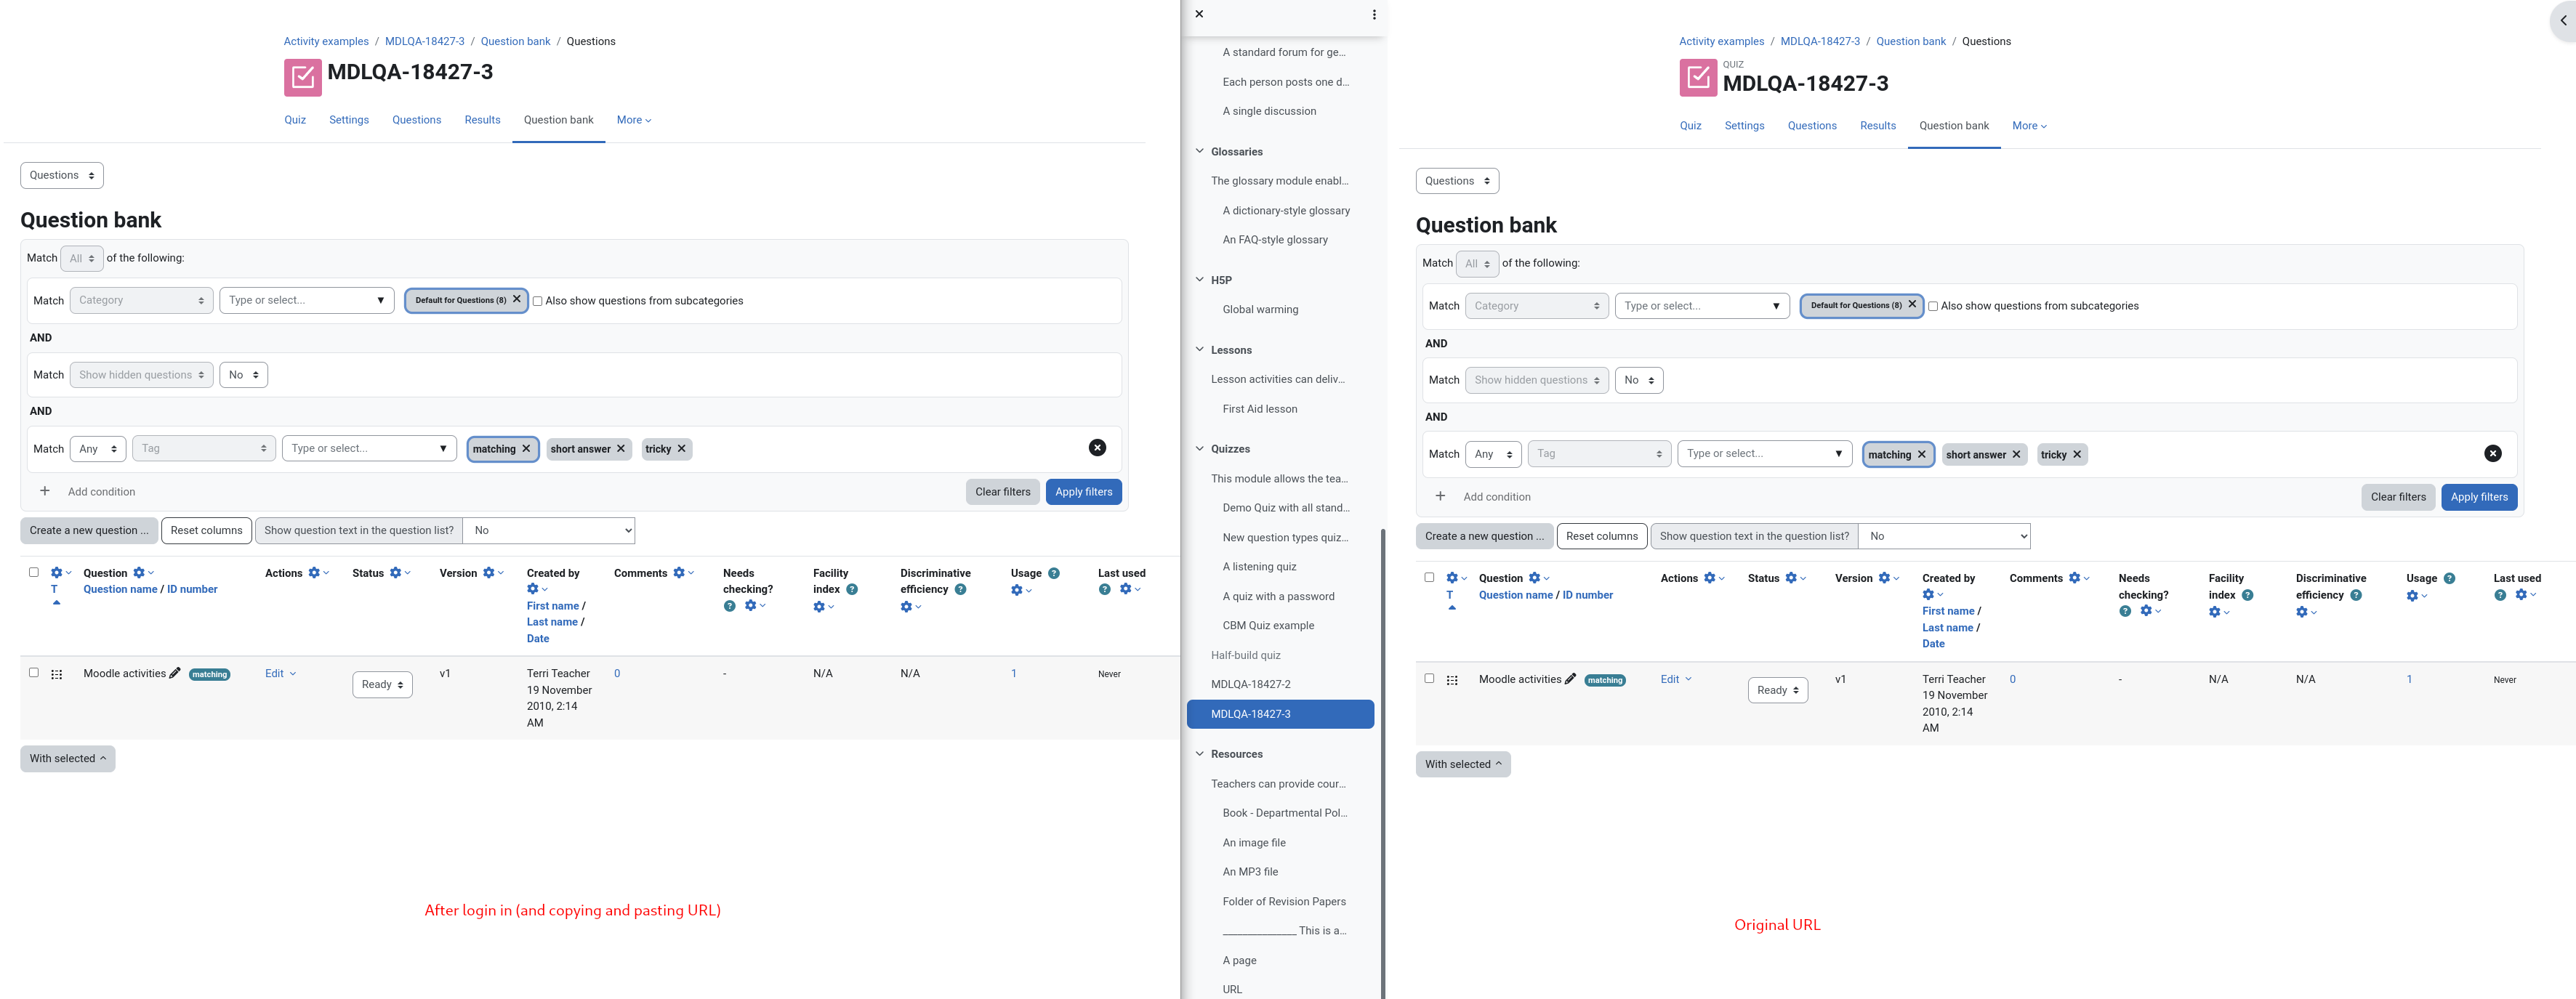Click Apply filters in the After login view
This screenshot has width=2576, height=999.
1083,492
